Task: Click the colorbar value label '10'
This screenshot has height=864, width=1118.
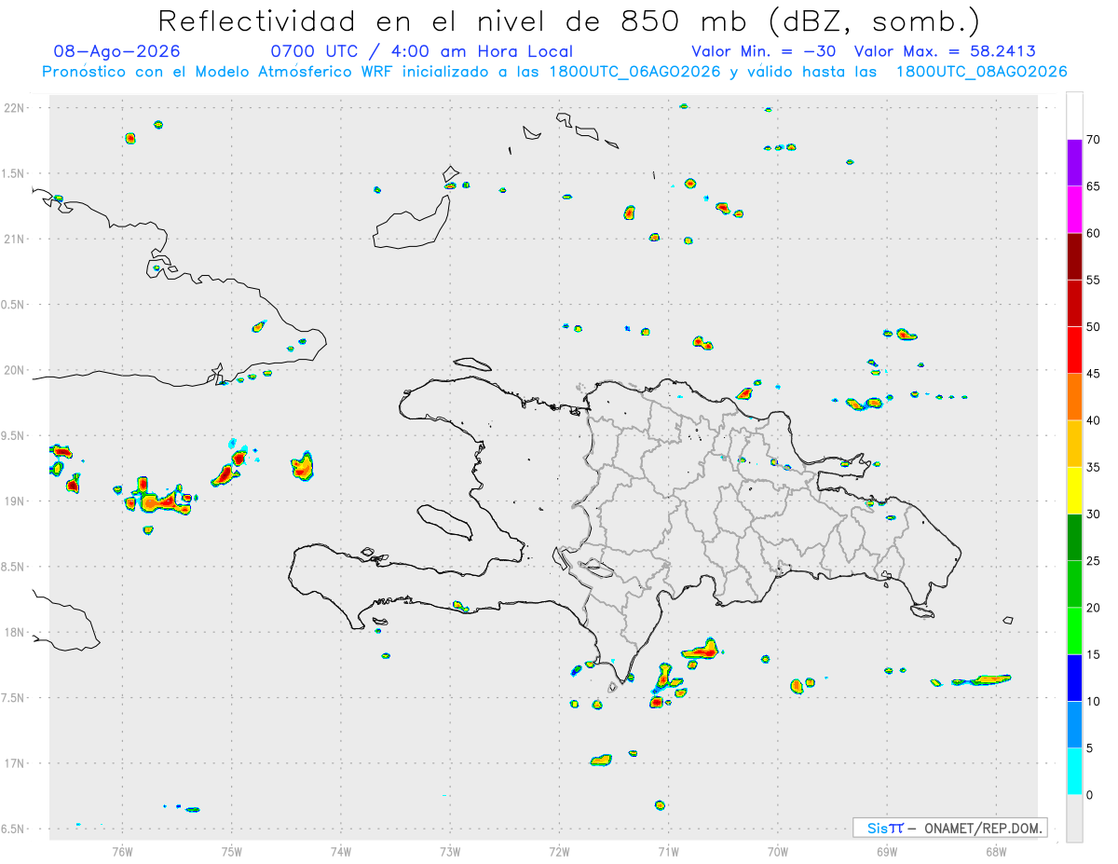Action: click(x=1093, y=702)
